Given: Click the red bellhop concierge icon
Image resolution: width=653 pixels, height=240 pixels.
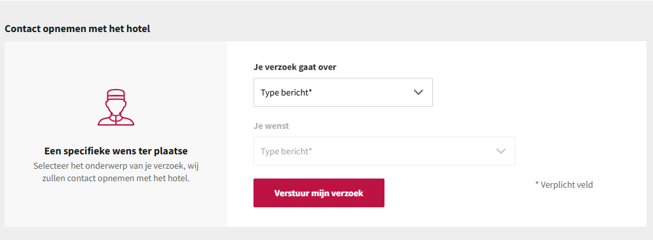Looking at the screenshot, I should point(116,107).
